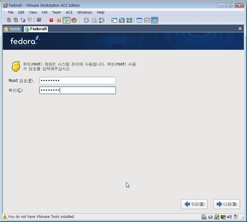Click the Next (다음) button

(226, 204)
